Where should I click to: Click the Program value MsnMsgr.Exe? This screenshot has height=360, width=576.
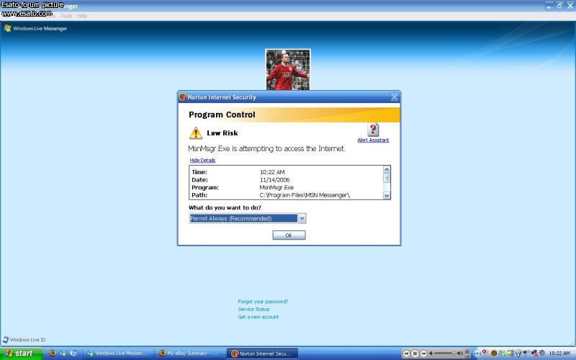click(x=276, y=187)
